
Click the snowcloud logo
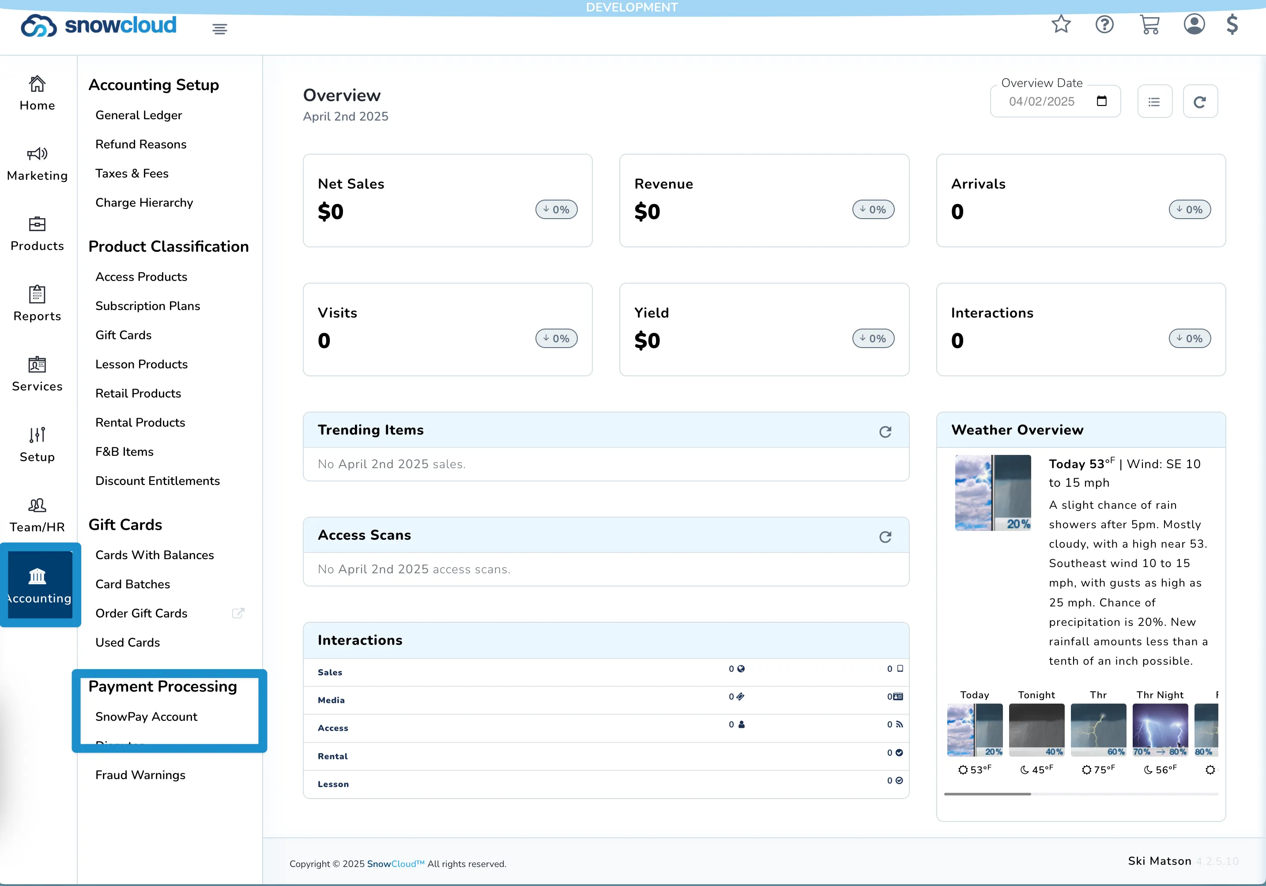99,25
